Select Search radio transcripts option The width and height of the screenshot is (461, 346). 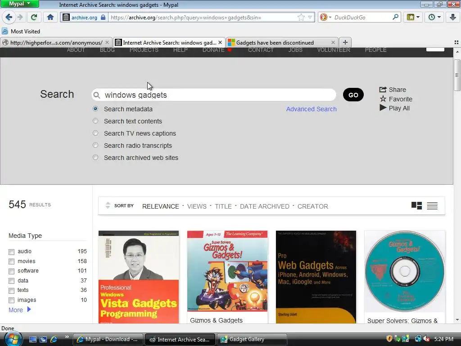tap(95, 145)
